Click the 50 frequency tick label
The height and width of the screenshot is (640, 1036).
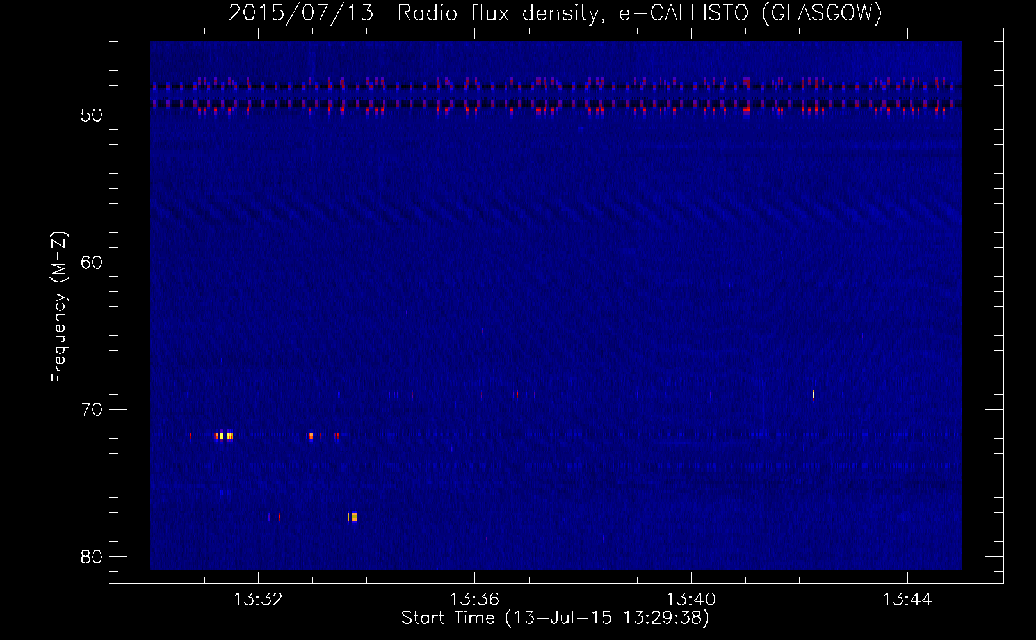[92, 115]
